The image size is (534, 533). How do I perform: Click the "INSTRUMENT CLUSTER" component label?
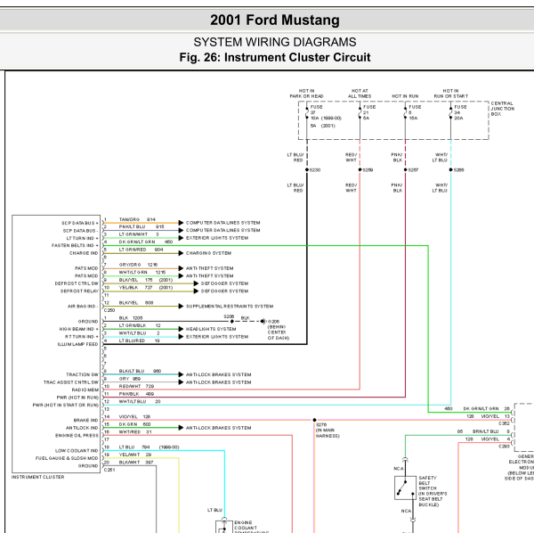click(37, 477)
